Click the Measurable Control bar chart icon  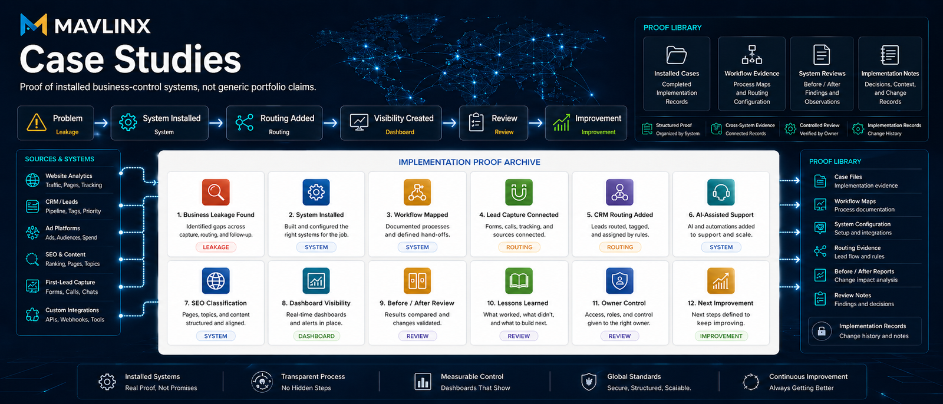coord(423,382)
